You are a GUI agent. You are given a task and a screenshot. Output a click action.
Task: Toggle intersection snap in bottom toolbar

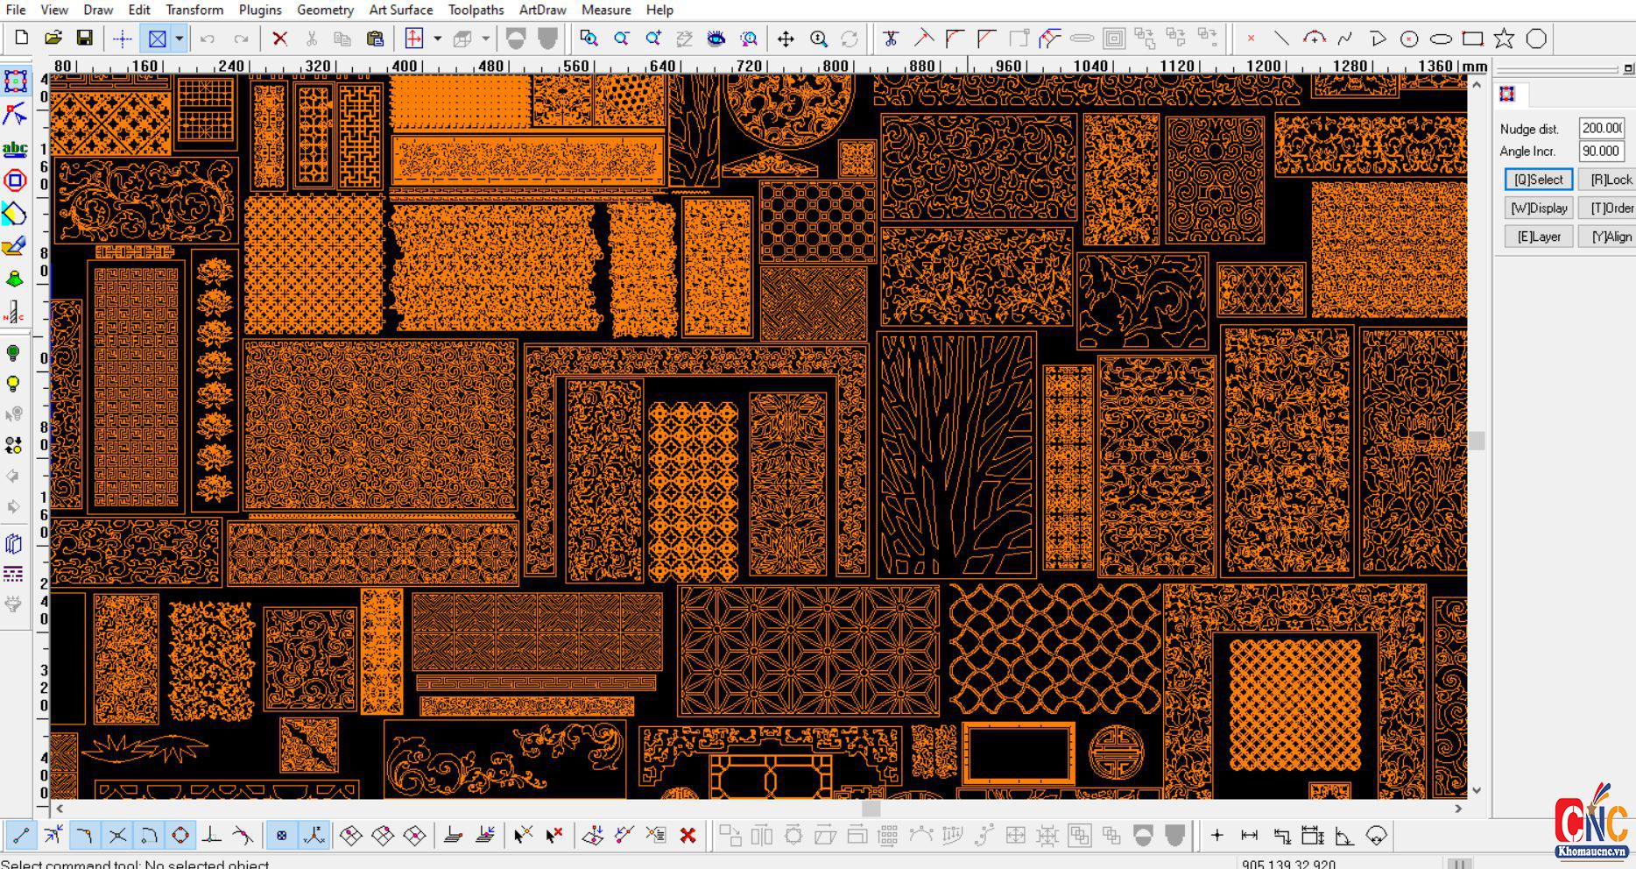[x=116, y=836]
